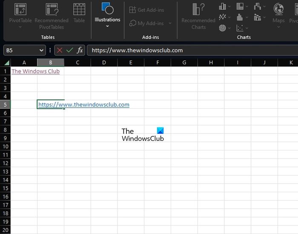Click the thewindowsclub.com link in B5
Screen dimensions: 298x234
(x=84, y=104)
